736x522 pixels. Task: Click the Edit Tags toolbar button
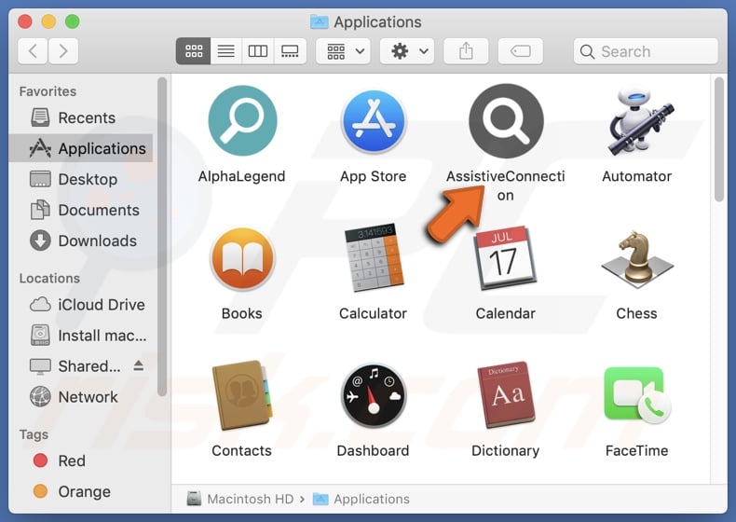pyautogui.click(x=521, y=50)
